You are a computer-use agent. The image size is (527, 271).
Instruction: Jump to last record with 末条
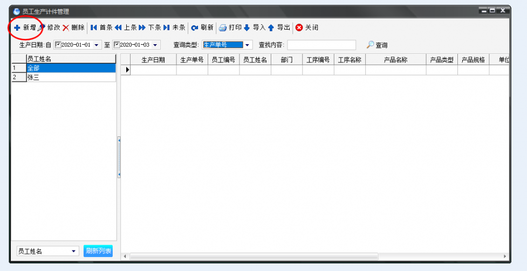(x=174, y=27)
